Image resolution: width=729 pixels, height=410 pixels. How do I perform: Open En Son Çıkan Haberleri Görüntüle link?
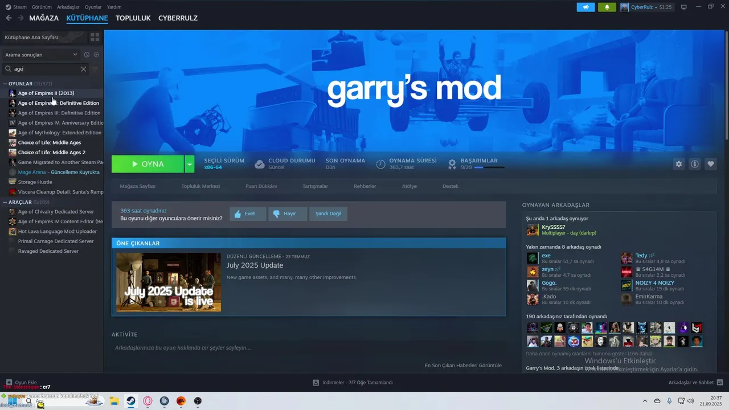pyautogui.click(x=463, y=365)
